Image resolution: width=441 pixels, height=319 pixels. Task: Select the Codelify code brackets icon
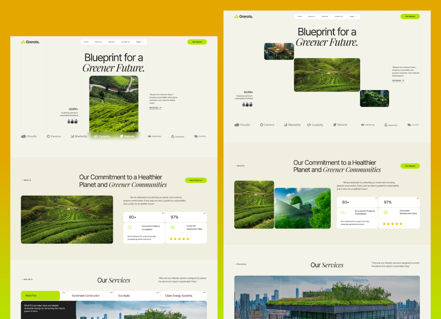[97, 136]
